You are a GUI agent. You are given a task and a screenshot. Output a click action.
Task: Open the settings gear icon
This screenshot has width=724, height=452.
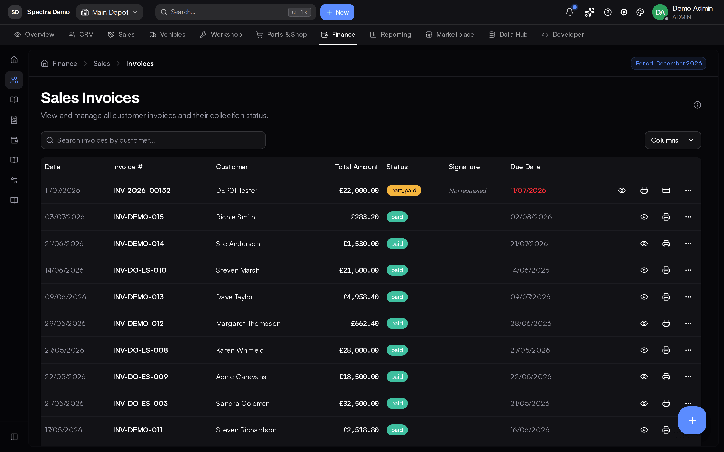(624, 12)
